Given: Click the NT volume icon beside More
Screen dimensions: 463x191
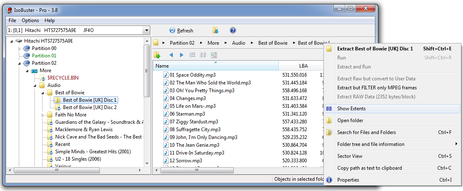Looking at the screenshot, I should click(x=34, y=70).
